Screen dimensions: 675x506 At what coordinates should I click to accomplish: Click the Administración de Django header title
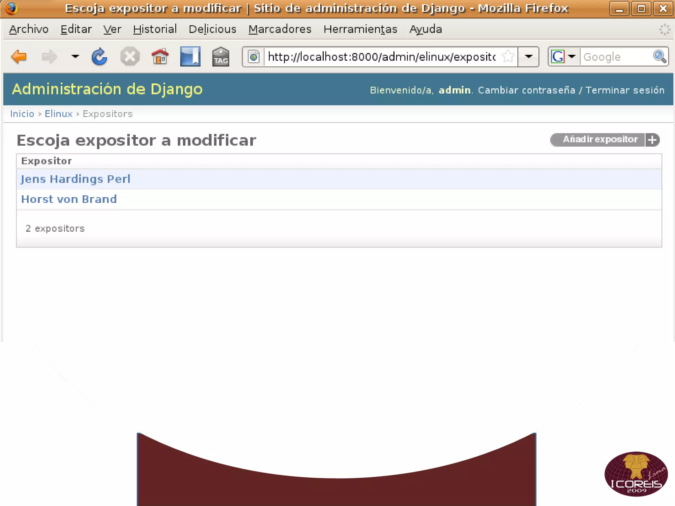[x=107, y=89]
